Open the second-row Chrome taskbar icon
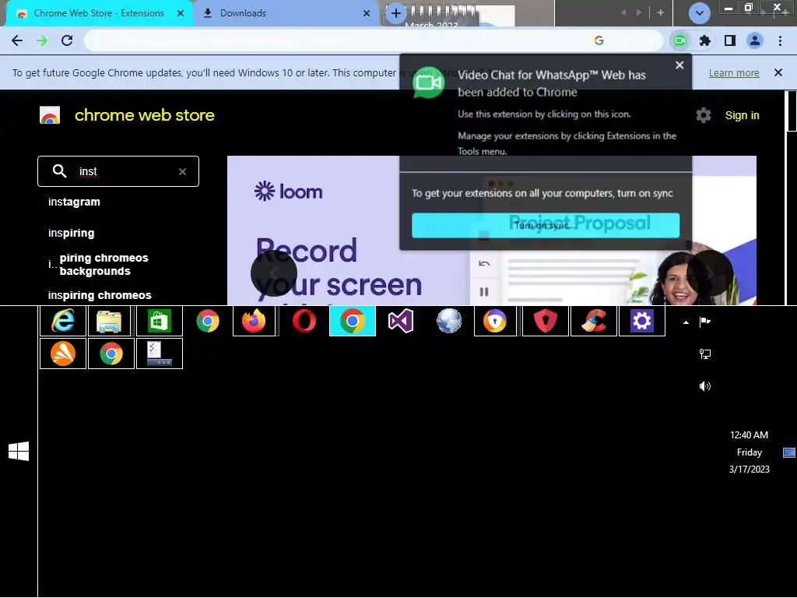Viewport: 797px width, 598px height. (x=111, y=354)
